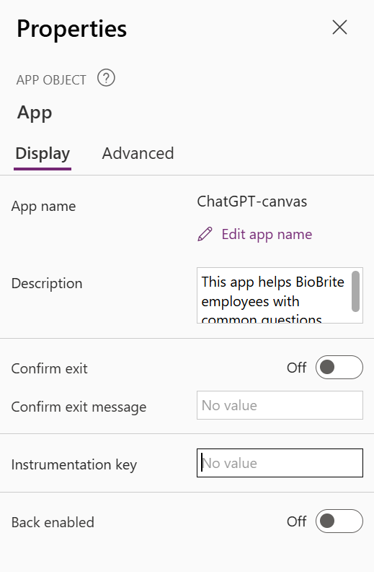374x572 pixels.
Task: Close the Properties panel with the X
Action: click(339, 27)
